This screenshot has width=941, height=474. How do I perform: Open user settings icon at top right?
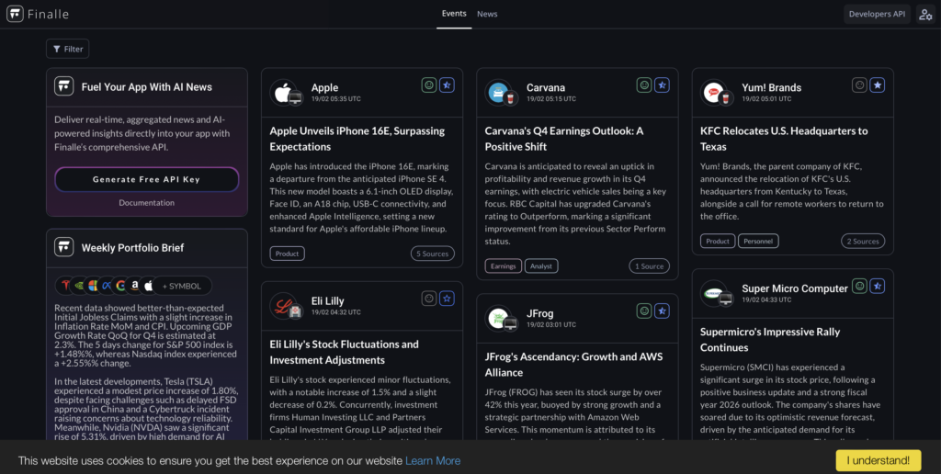point(925,15)
